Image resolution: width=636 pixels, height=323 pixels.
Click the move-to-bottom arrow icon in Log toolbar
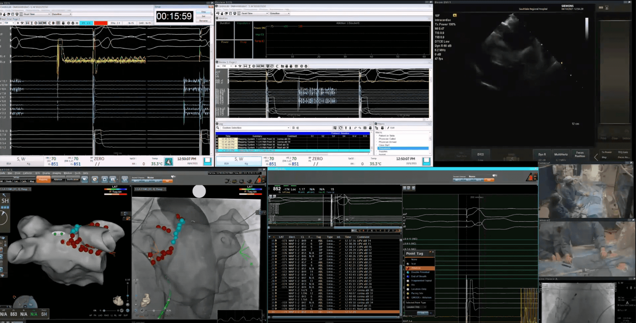tap(350, 128)
